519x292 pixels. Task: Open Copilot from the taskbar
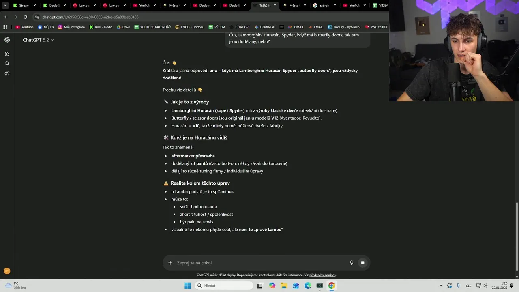pos(272,286)
